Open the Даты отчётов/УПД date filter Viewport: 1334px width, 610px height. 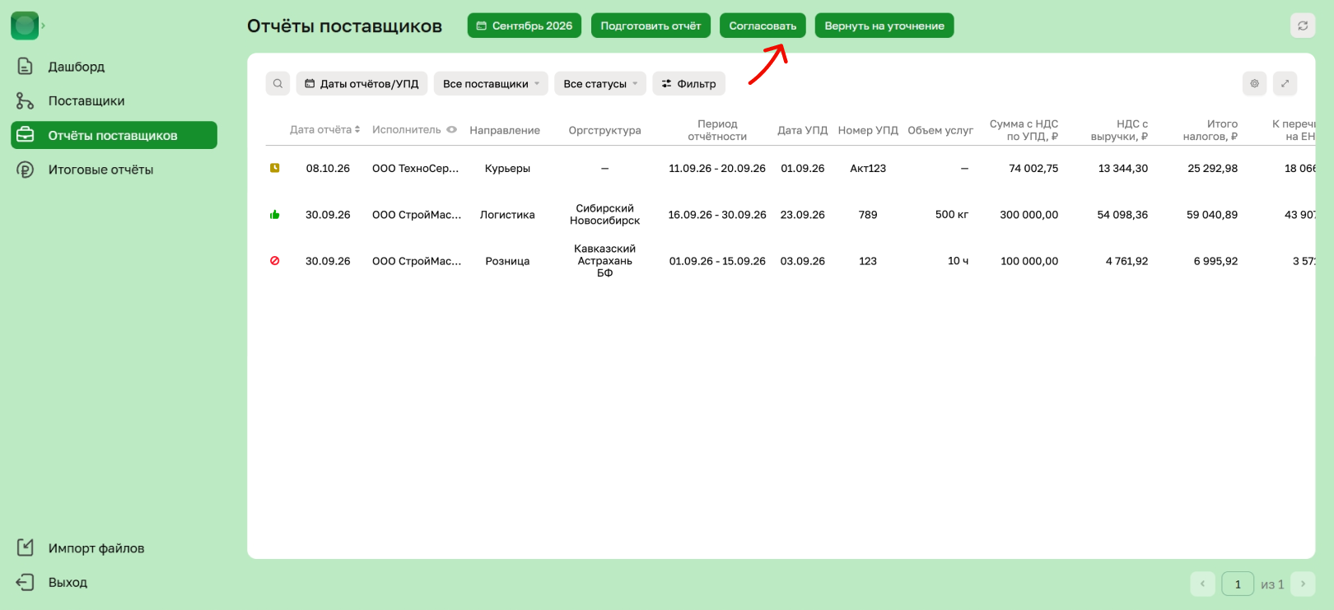pyautogui.click(x=361, y=83)
